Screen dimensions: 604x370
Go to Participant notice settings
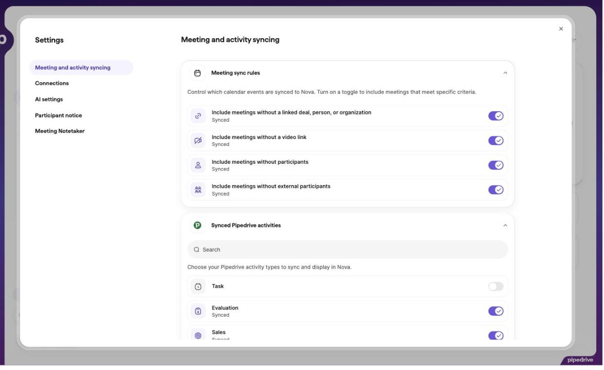(x=58, y=115)
